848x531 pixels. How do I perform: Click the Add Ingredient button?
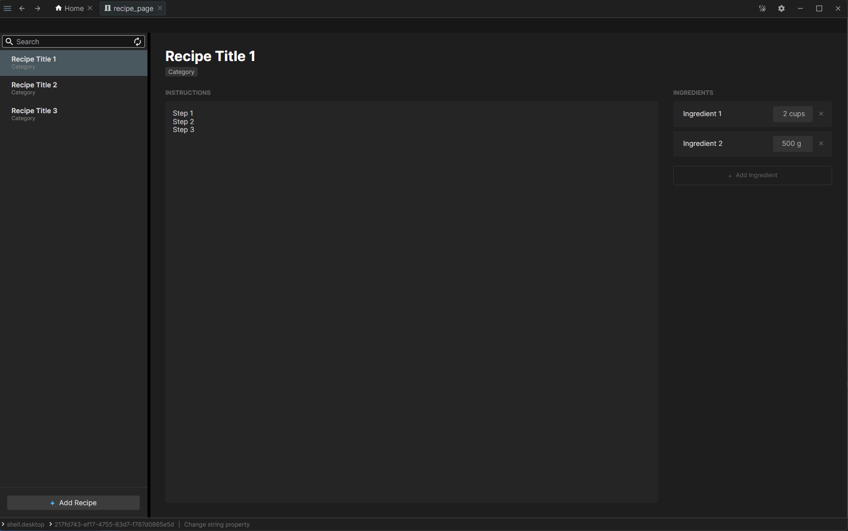[752, 175]
